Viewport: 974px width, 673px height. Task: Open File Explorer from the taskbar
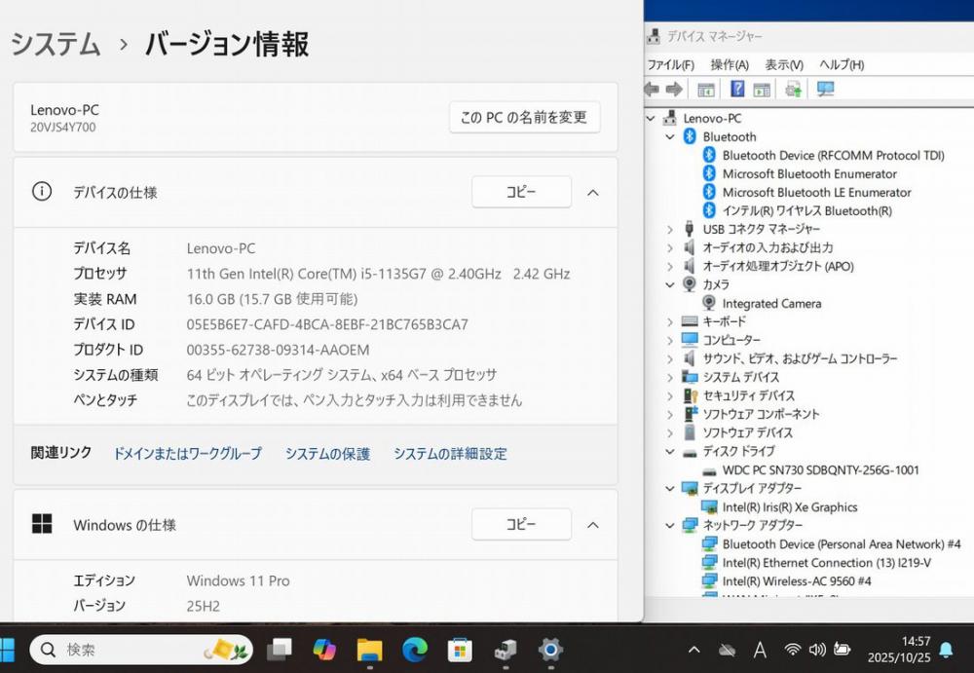point(369,649)
